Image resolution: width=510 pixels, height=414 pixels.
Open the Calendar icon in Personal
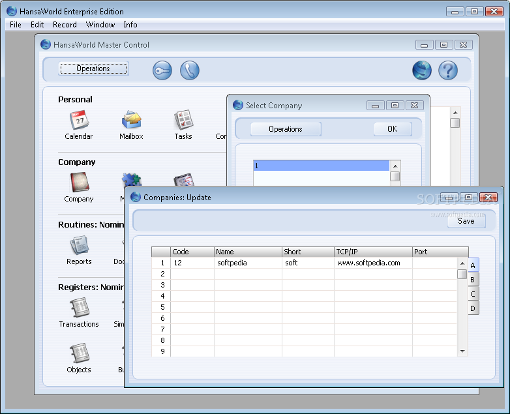[79, 121]
